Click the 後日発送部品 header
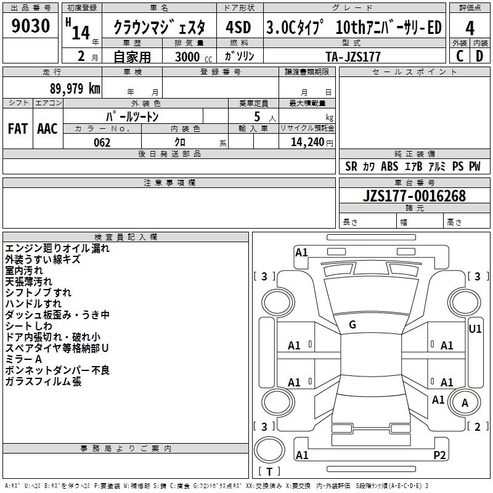This screenshot has width=493, height=493. pos(169,153)
